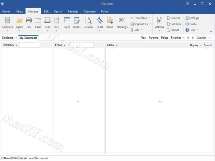Switch to the Automate tab
The width and height of the screenshot is (215, 161).
point(90,11)
